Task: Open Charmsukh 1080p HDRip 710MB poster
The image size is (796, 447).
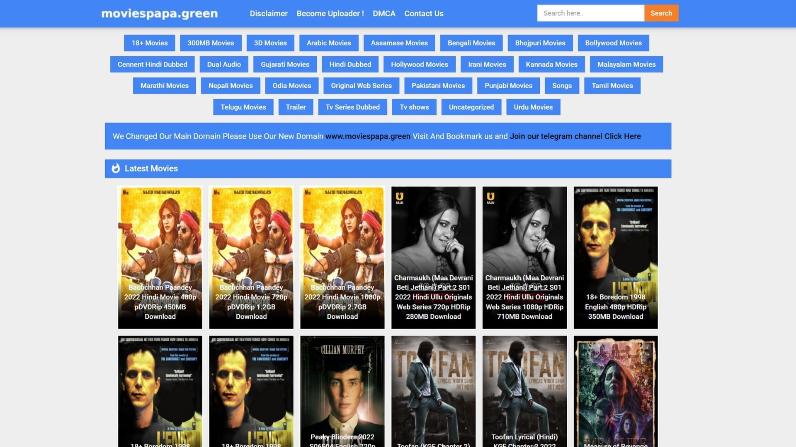Action: [x=524, y=257]
